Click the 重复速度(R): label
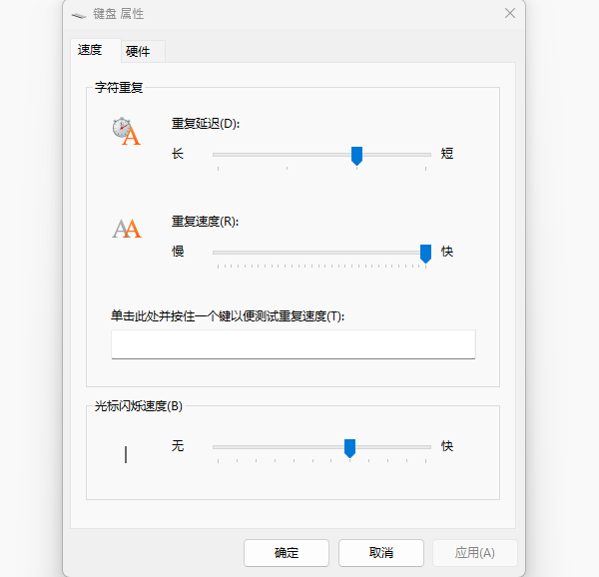This screenshot has width=599, height=577. [205, 222]
